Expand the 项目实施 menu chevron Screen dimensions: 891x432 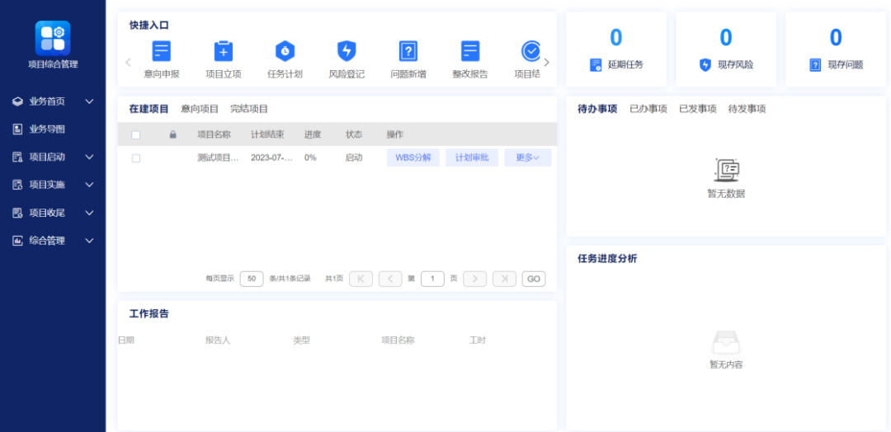pyautogui.click(x=89, y=185)
